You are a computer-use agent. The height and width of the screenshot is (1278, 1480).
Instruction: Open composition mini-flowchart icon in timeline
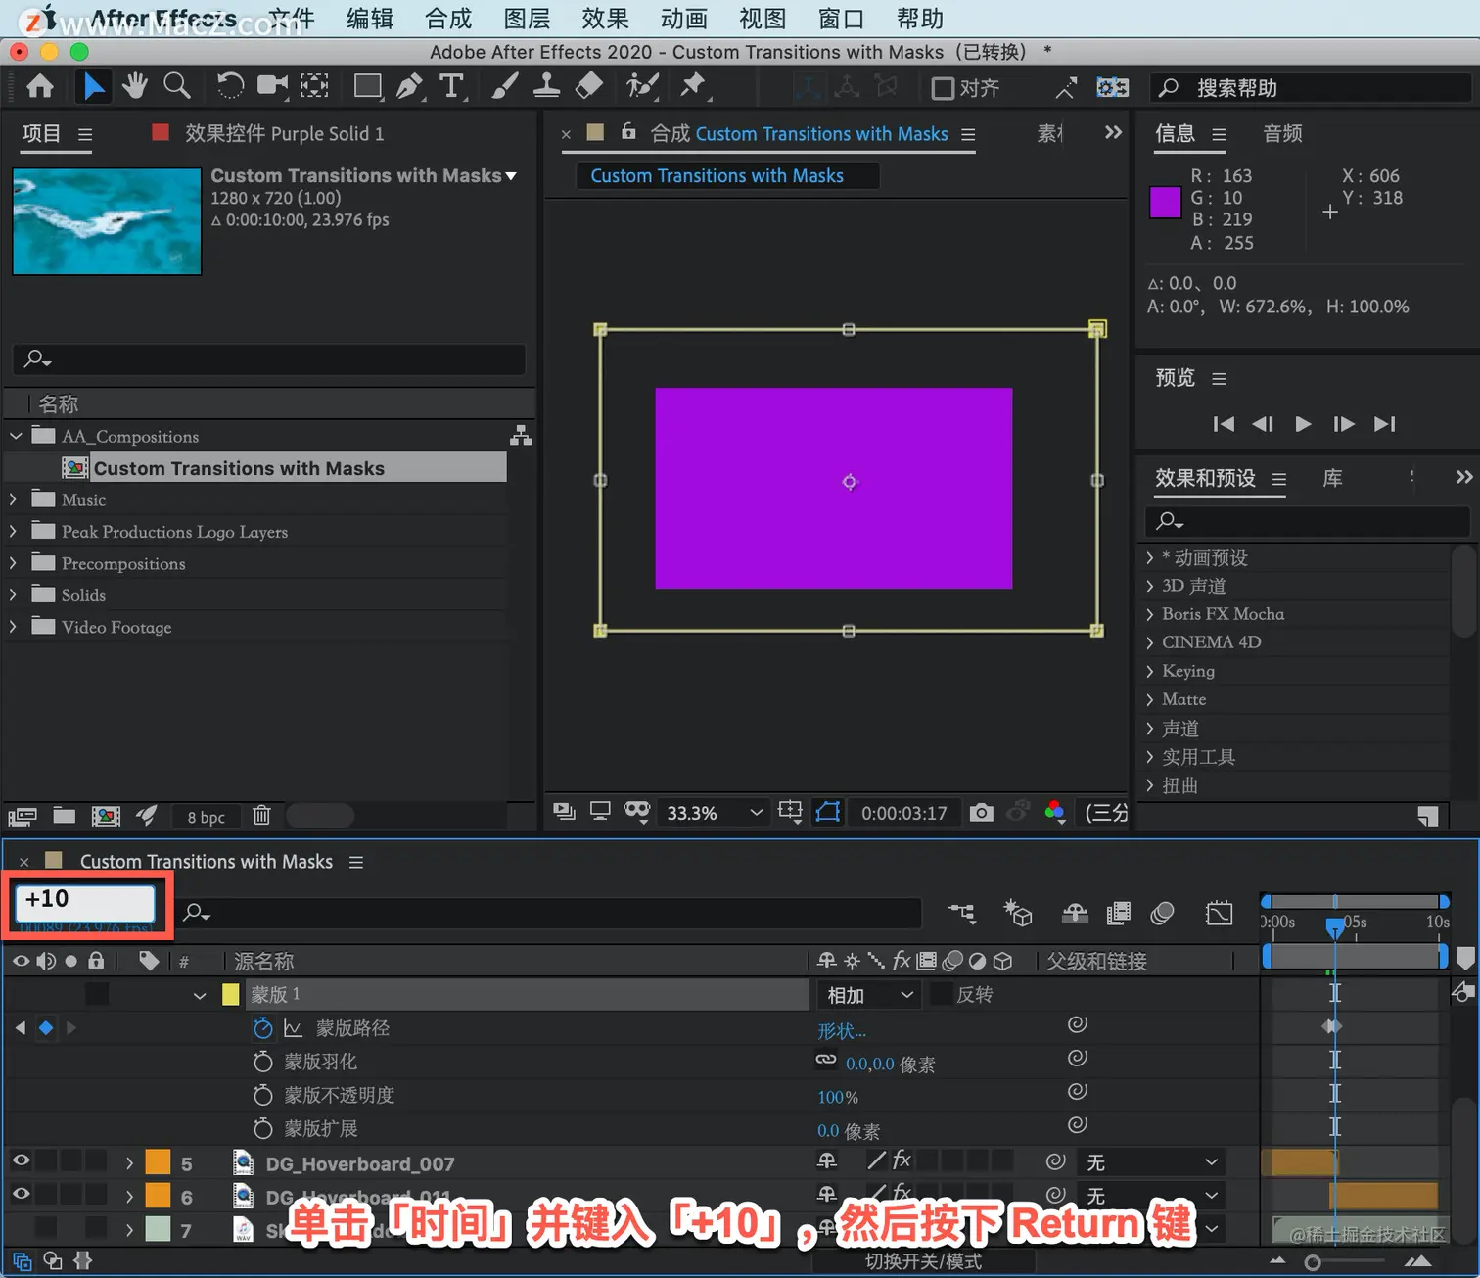962,914
